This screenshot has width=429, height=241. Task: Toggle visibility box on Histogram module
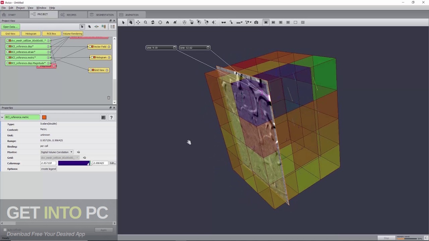[93, 57]
